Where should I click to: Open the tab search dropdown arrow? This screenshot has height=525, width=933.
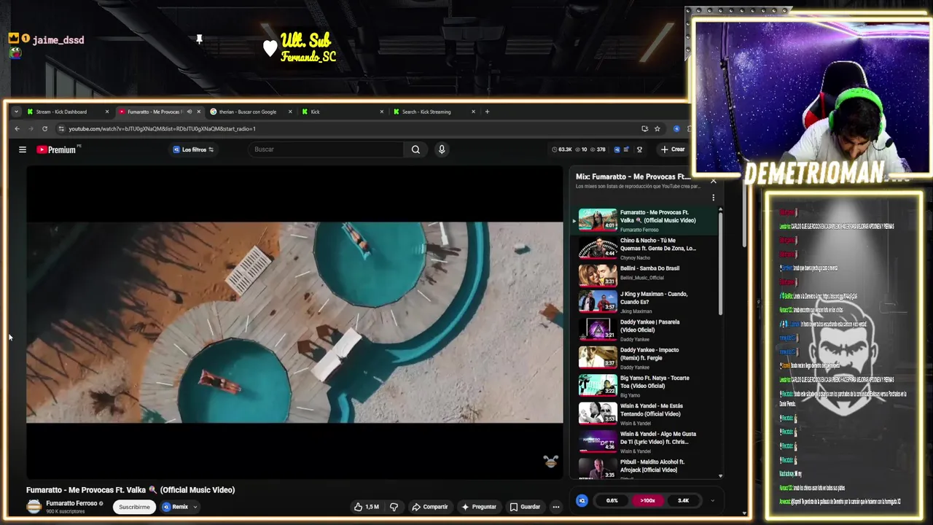coord(16,112)
